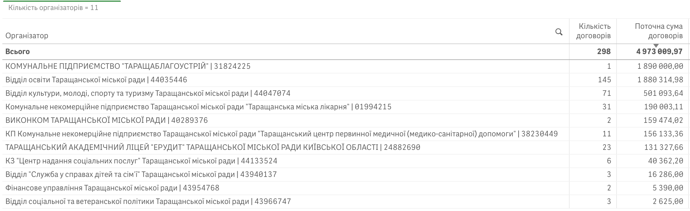Click the search icon in Організатор header
The width and height of the screenshot is (690, 211).
pos(559,32)
